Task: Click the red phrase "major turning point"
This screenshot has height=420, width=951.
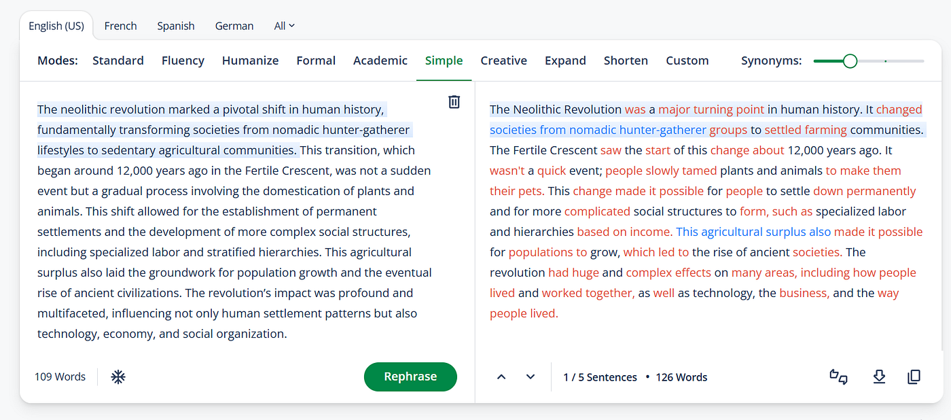Action: tap(711, 109)
